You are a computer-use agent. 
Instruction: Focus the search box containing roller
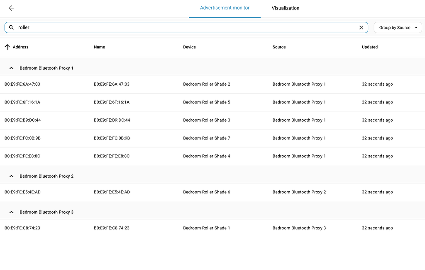pos(186,28)
